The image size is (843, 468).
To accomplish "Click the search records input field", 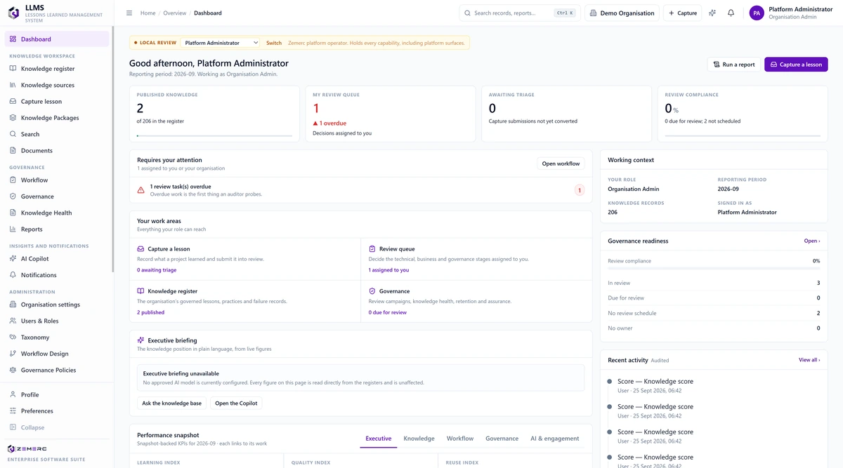I will pyautogui.click(x=520, y=13).
